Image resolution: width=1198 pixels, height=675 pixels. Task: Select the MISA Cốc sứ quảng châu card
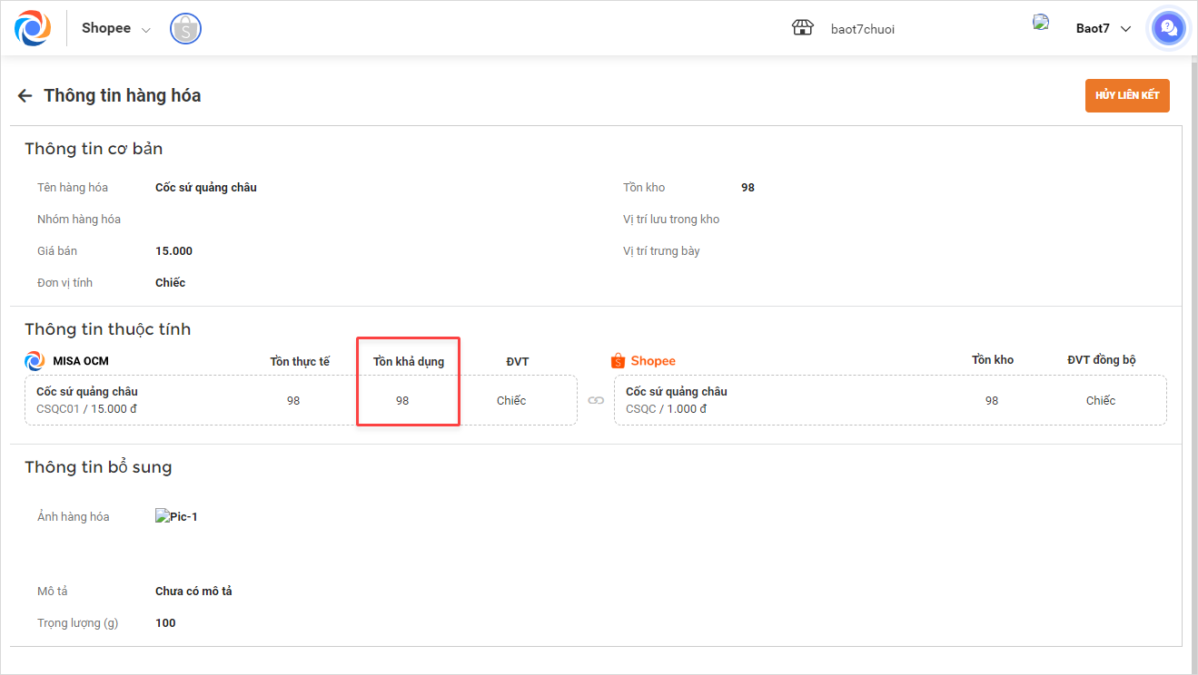click(301, 400)
